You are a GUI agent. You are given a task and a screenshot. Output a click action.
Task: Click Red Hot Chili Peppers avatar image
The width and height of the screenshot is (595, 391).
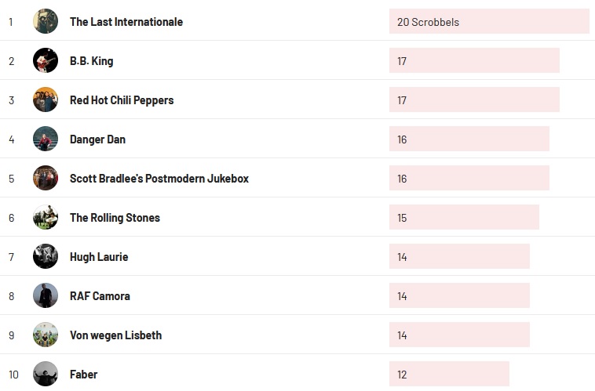(x=46, y=100)
